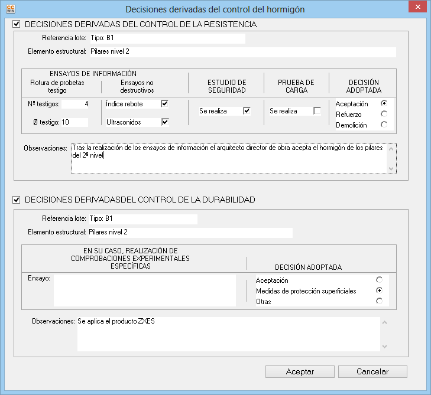The height and width of the screenshot is (395, 431).
Task: Dismiss dialog with Cancelar button
Action: point(372,371)
